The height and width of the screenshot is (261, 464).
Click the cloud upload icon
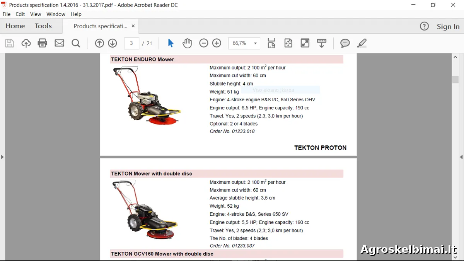coord(26,43)
